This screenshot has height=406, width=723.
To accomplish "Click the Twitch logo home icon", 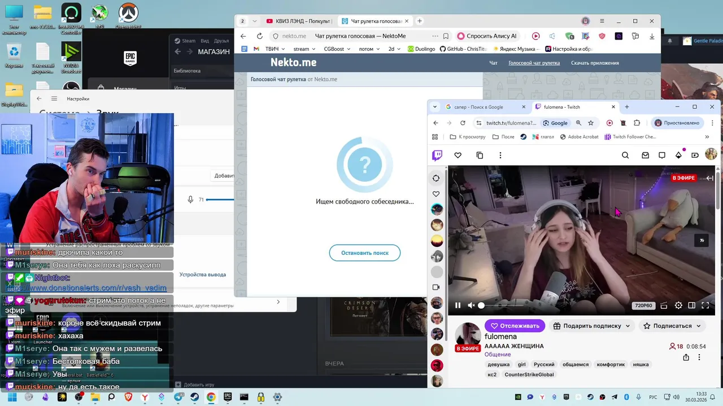I will coord(437,155).
